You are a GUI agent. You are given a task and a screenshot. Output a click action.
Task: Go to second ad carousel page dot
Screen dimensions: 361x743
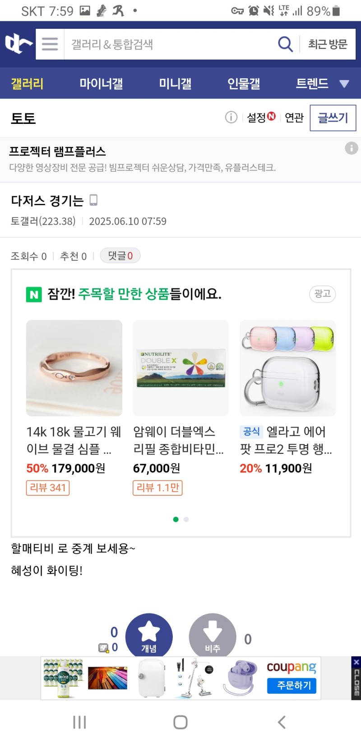[186, 519]
